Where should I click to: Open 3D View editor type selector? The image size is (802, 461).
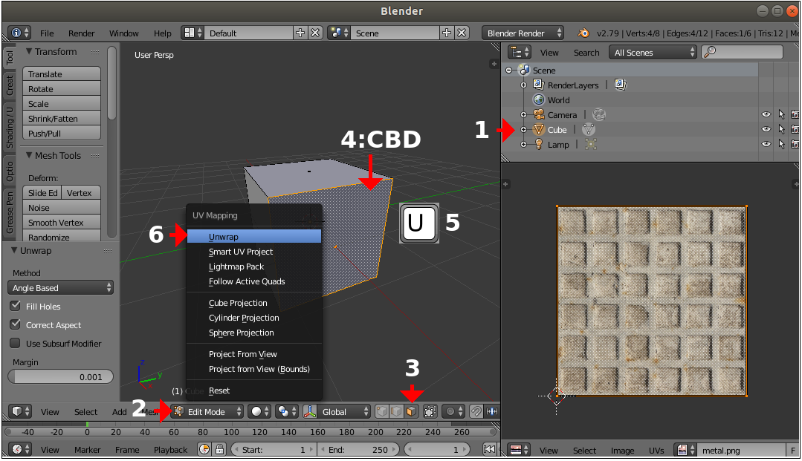(x=21, y=411)
